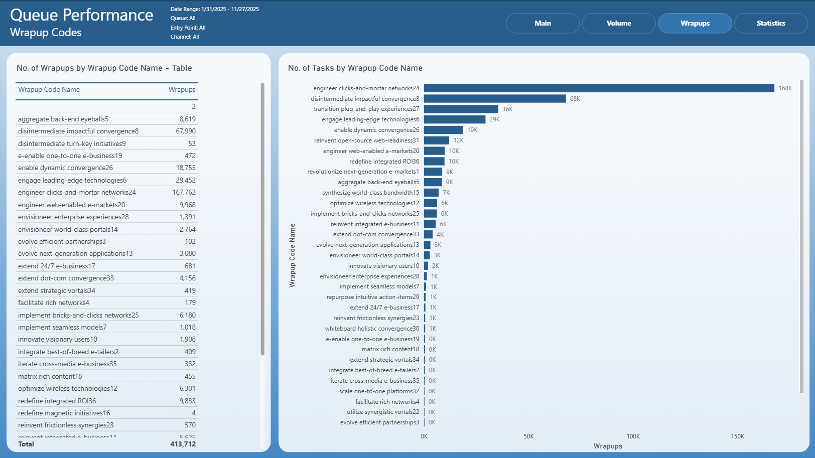815x458 pixels.
Task: Click the engage leading-edge technologies6 bar
Action: tap(455, 119)
